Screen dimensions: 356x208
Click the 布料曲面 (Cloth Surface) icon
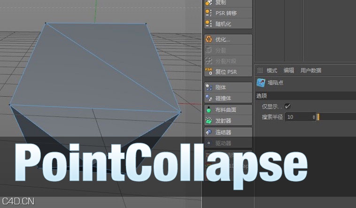pyautogui.click(x=209, y=110)
